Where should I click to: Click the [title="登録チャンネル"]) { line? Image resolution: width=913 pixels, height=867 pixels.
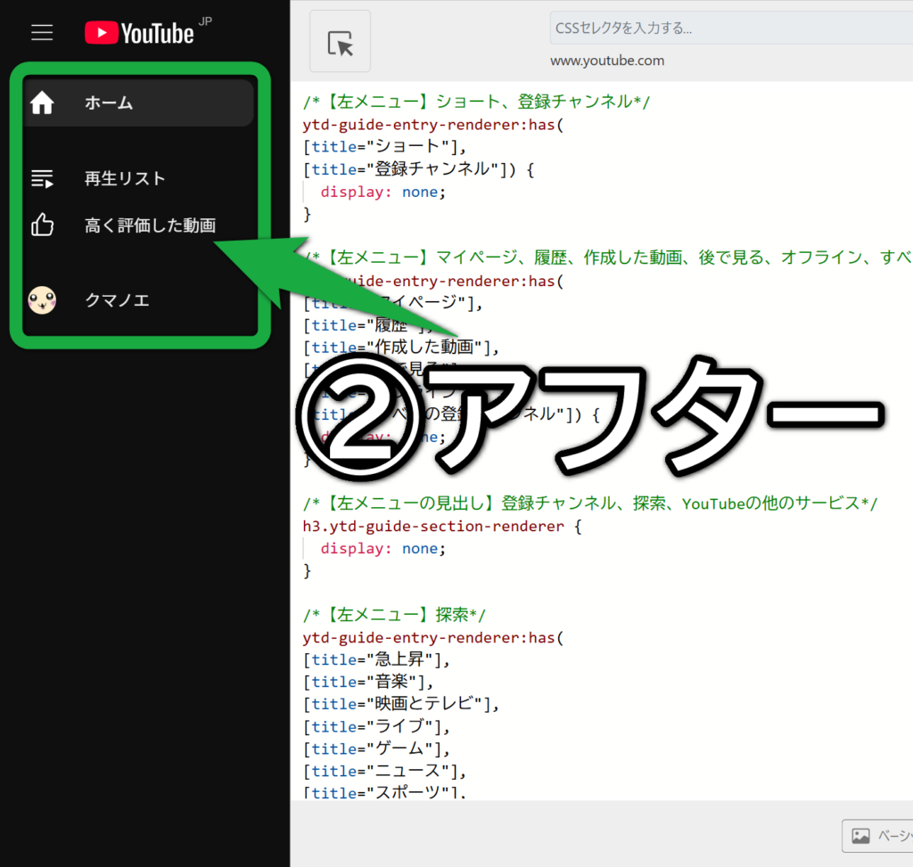coord(419,169)
